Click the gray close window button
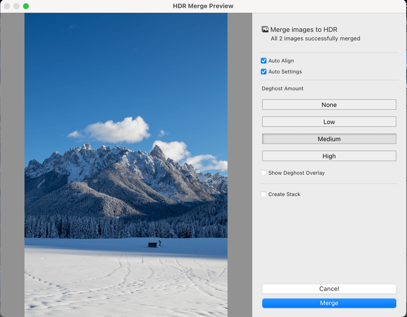 [x=7, y=6]
